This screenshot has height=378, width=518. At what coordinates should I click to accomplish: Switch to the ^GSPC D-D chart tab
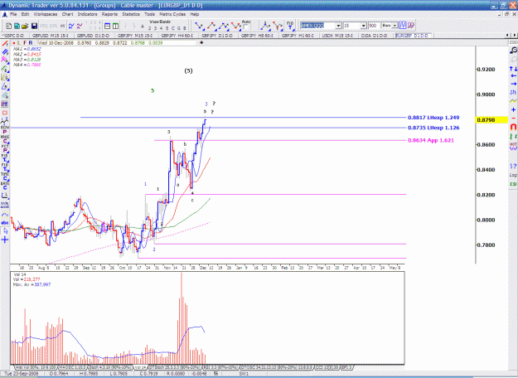[x=15, y=36]
